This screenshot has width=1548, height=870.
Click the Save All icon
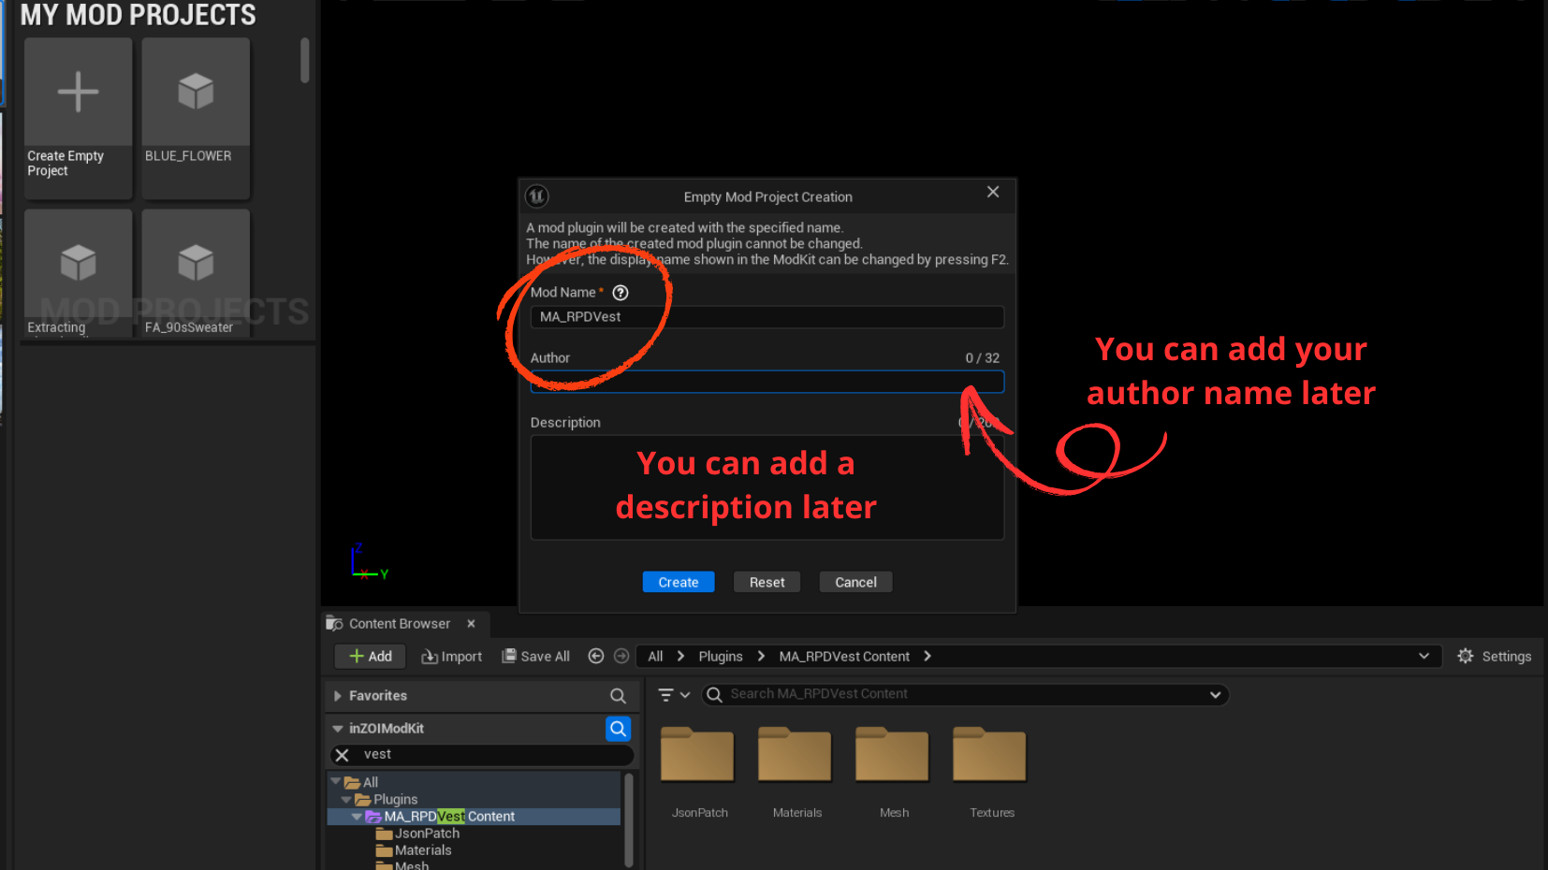509,656
